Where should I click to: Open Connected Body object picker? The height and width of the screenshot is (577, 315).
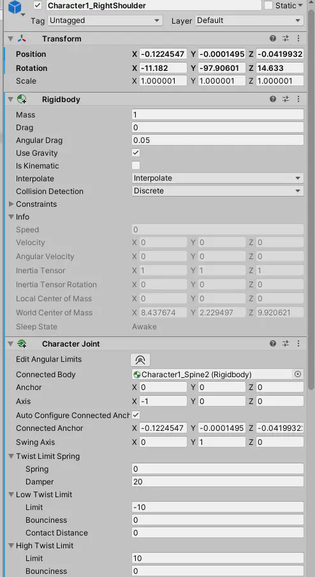pyautogui.click(x=298, y=374)
